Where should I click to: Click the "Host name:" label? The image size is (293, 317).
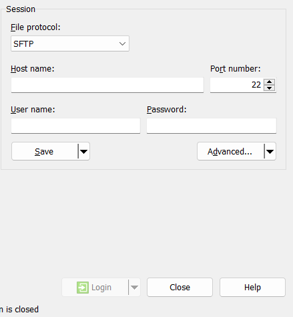(33, 69)
